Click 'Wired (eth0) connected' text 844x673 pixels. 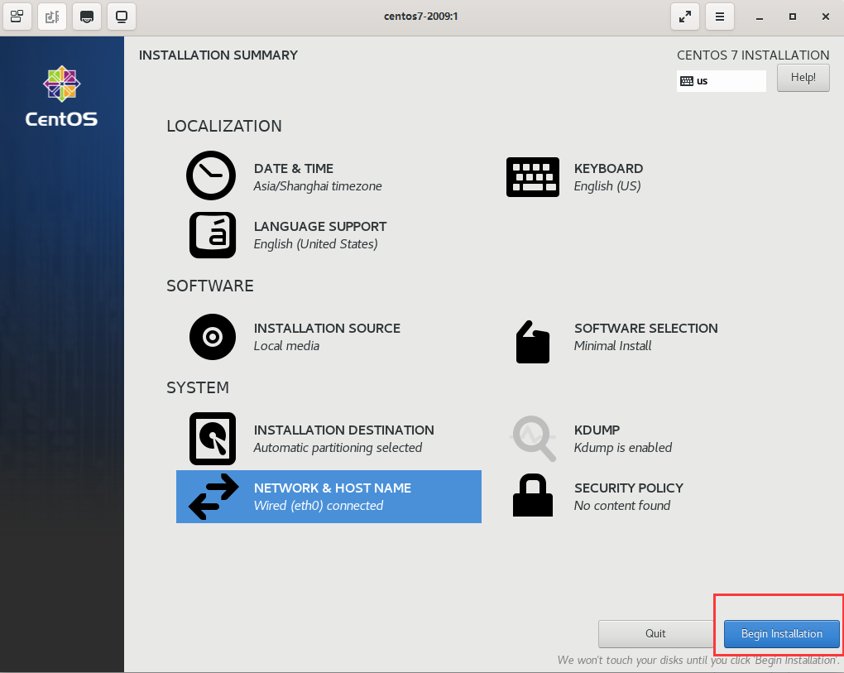click(x=318, y=506)
